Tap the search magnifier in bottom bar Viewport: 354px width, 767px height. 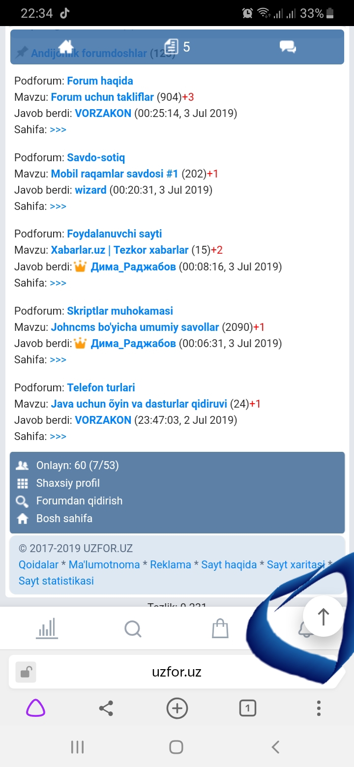pyautogui.click(x=133, y=628)
